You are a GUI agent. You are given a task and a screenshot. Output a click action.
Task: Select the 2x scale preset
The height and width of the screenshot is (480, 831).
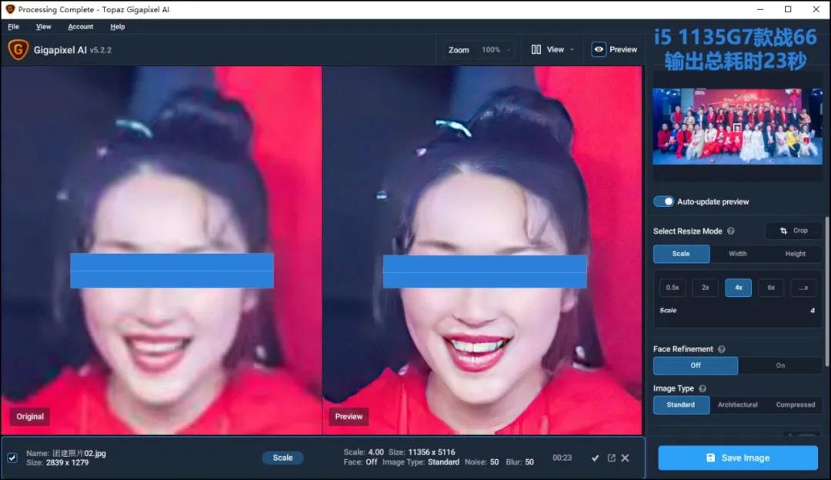pos(705,287)
